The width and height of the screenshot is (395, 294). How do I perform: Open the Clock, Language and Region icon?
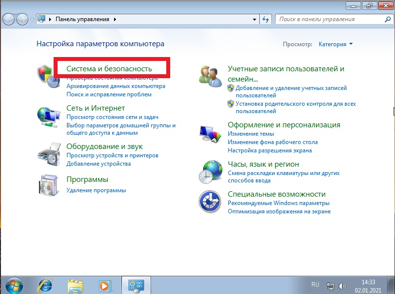point(211,172)
